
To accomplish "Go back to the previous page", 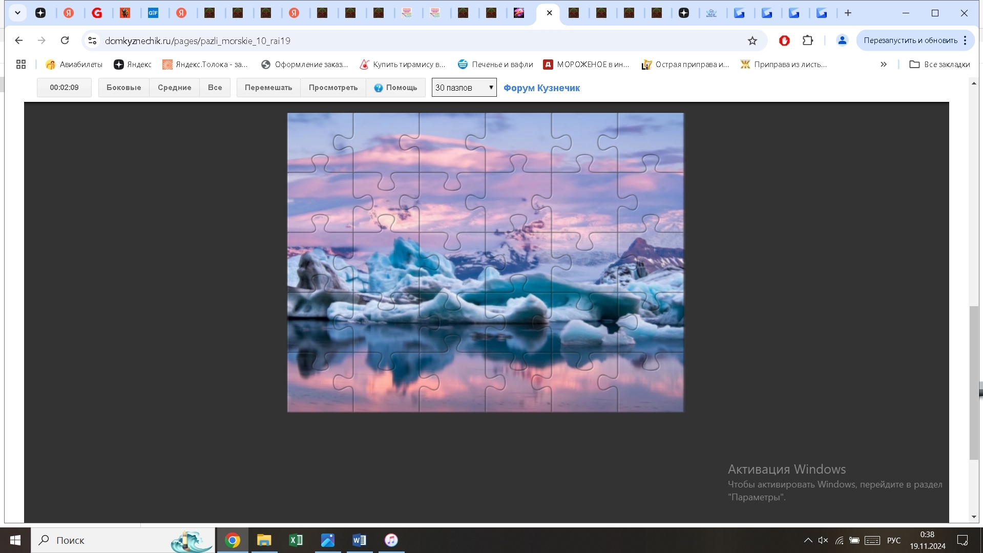I will [19, 40].
